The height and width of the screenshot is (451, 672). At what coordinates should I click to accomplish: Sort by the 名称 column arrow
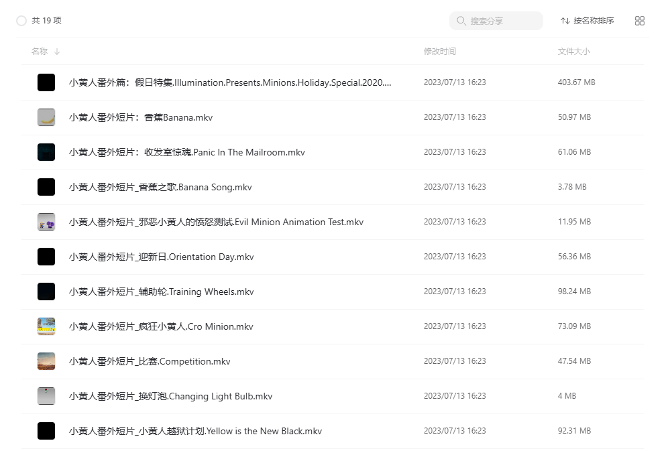[57, 52]
